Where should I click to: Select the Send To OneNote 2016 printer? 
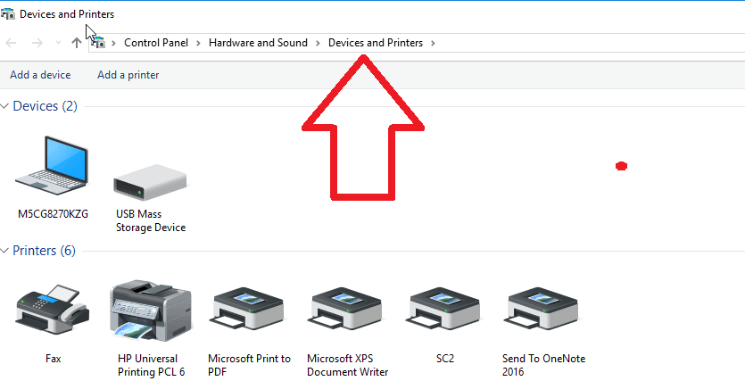[x=543, y=311]
